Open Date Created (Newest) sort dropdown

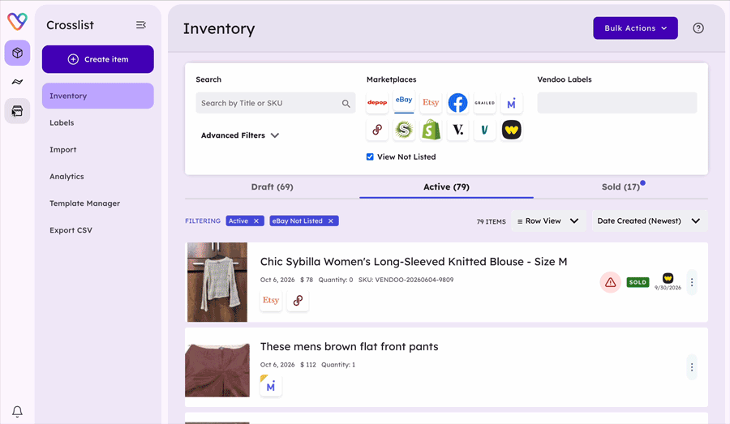(649, 221)
